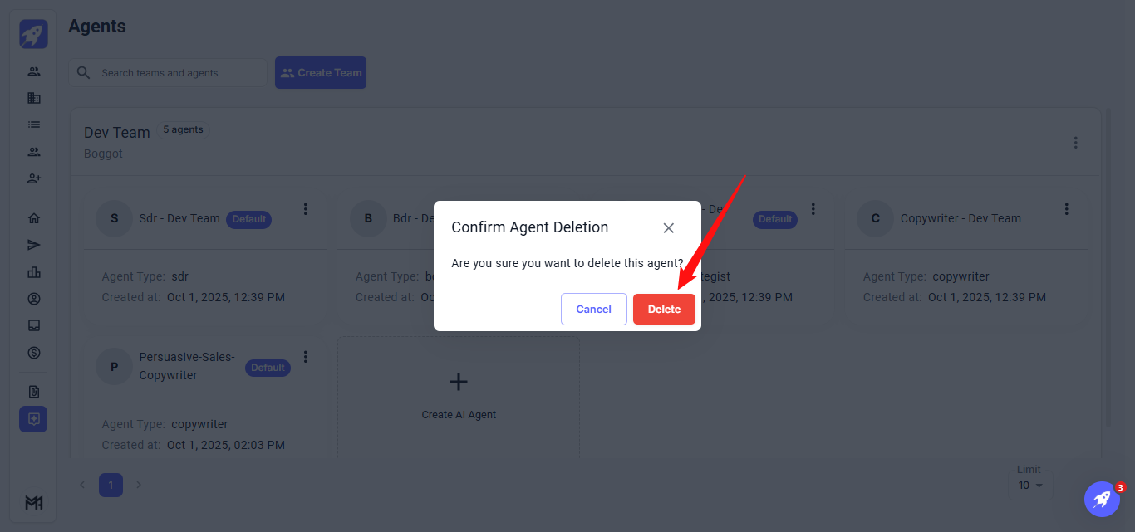Open options menu for Sdr - Dev Team
The height and width of the screenshot is (532, 1135).
305,209
